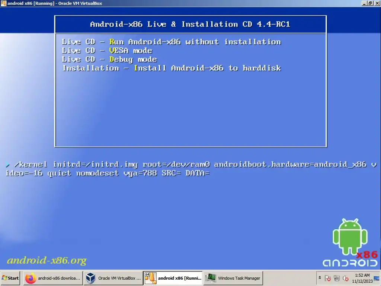Click android x86 [Running] taskbar button
Viewport: 381px width, 286px height.
pyautogui.click(x=173, y=278)
